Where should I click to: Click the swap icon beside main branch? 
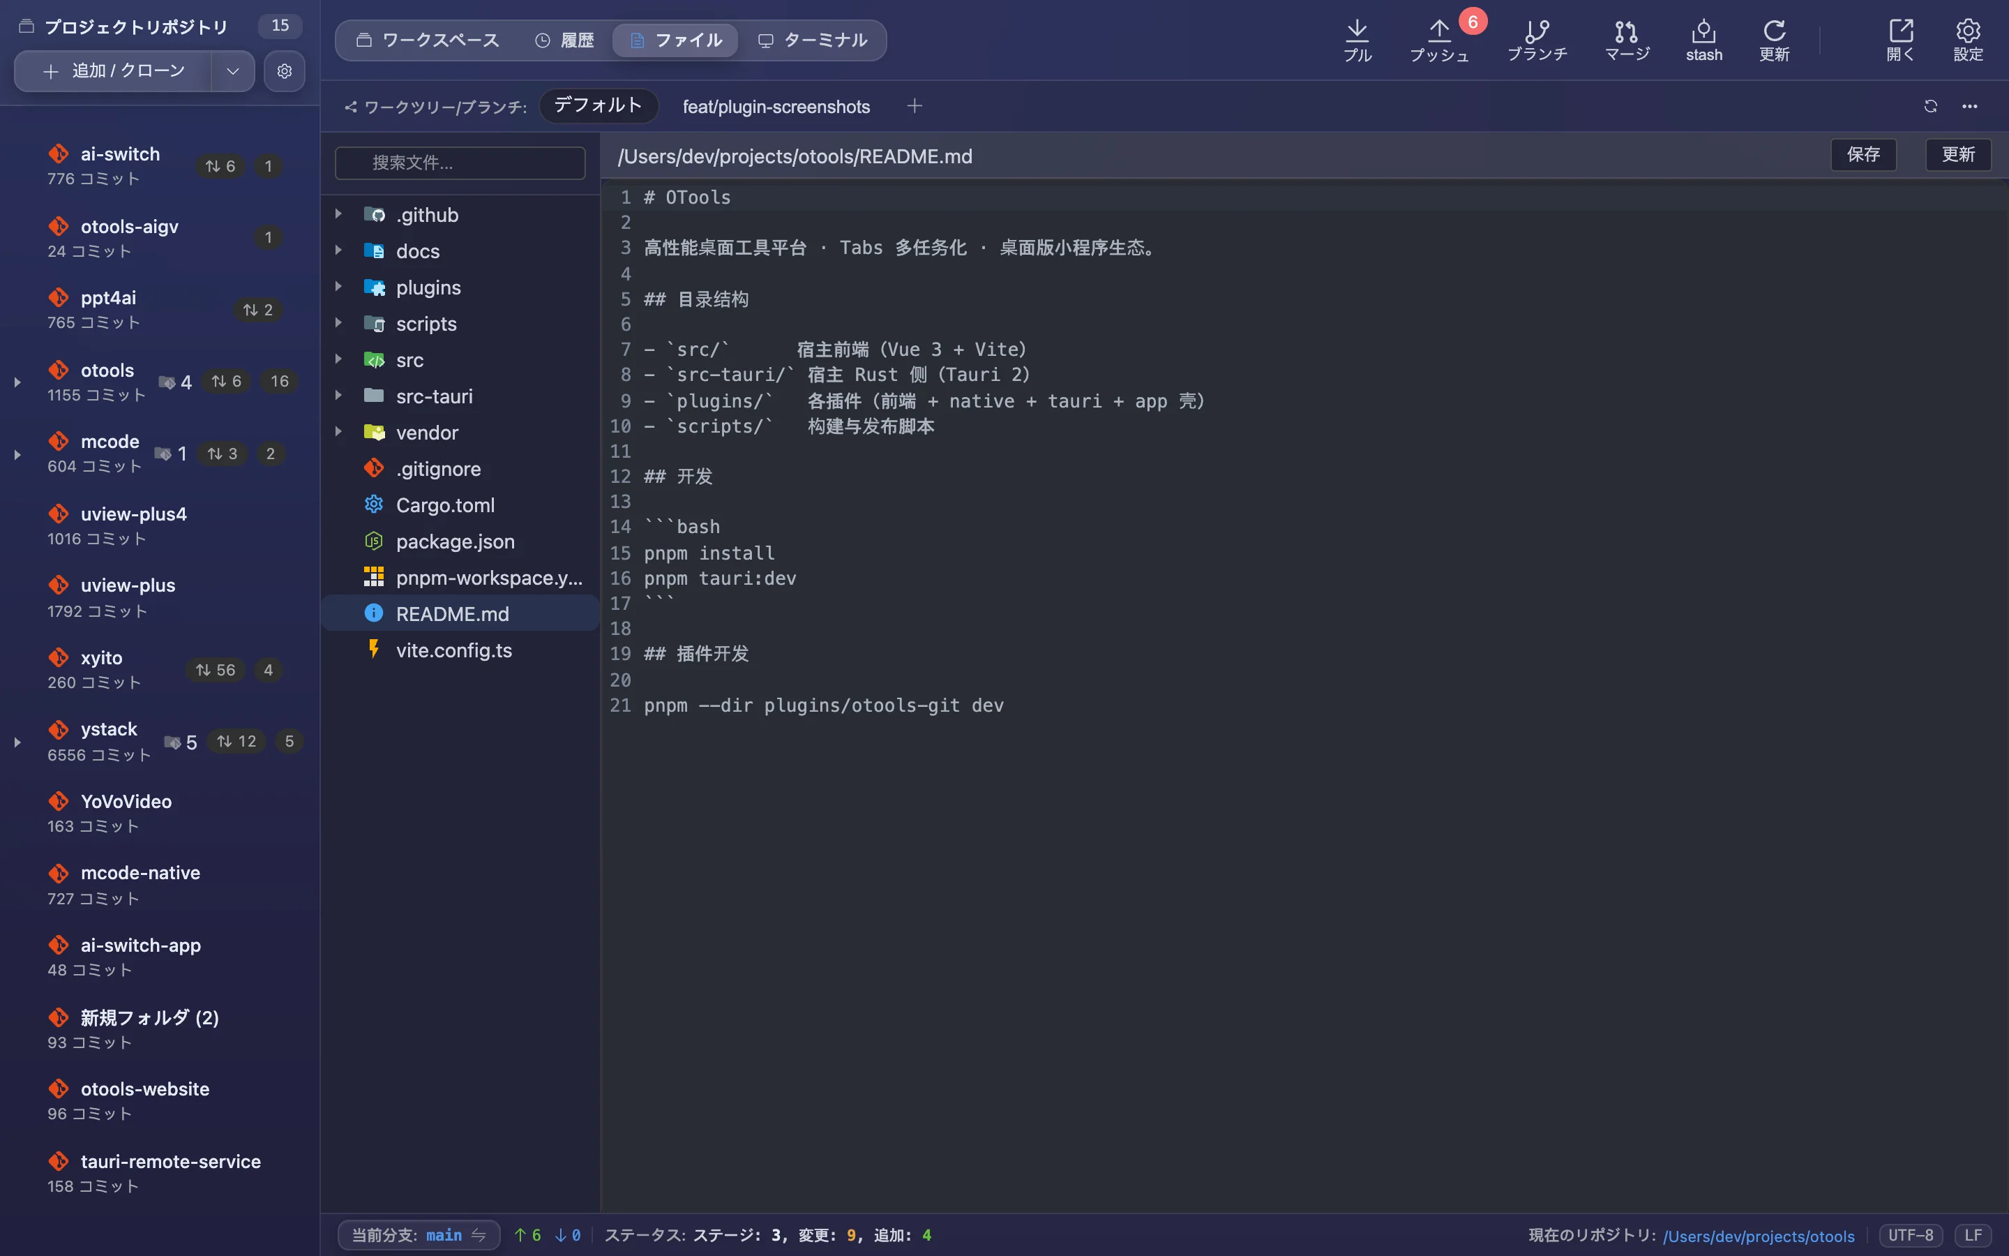(x=479, y=1235)
